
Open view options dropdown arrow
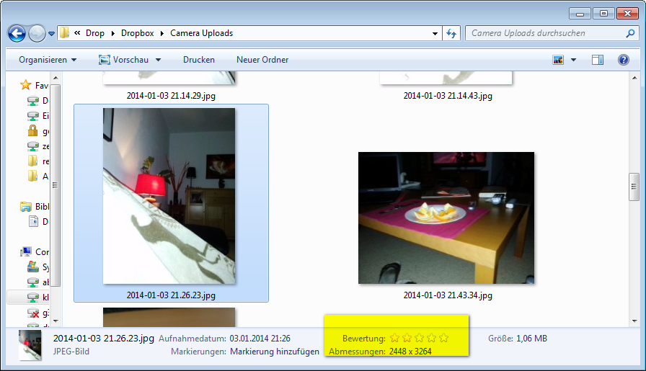click(573, 60)
